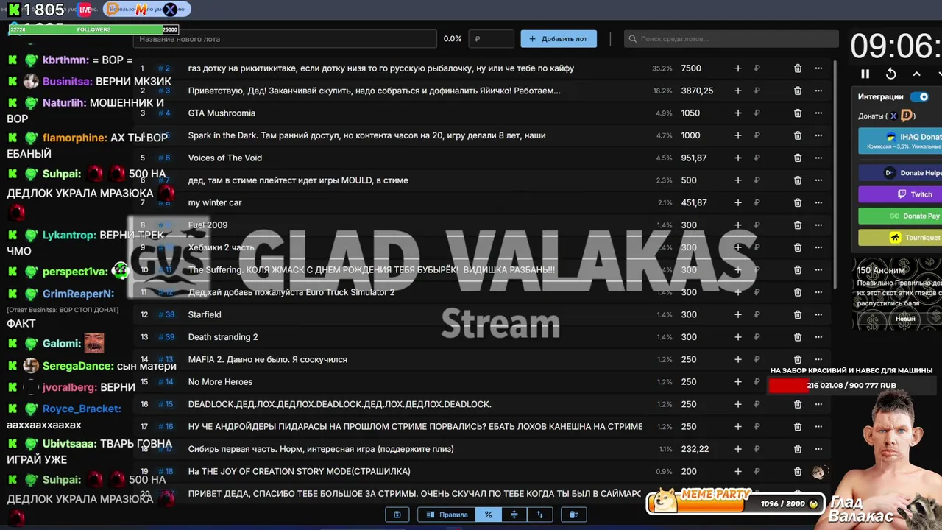The width and height of the screenshot is (942, 530).
Task: Click the X icon in top overlay bar
Action: pyautogui.click(x=170, y=10)
